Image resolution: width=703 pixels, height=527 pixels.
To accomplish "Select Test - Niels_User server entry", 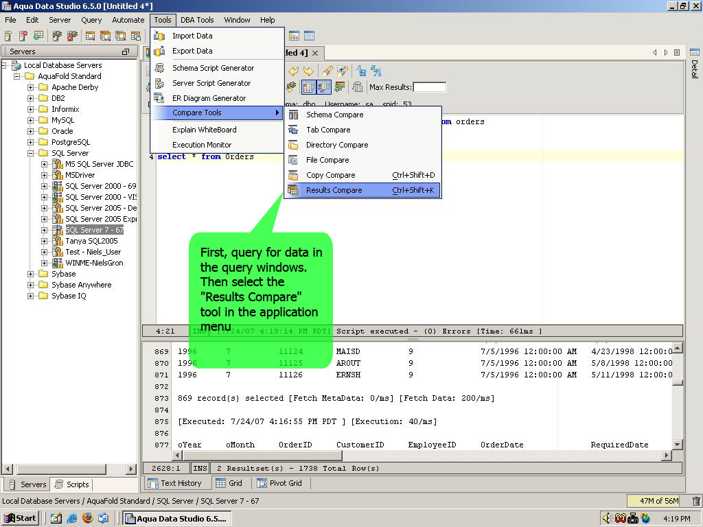I will click(93, 252).
